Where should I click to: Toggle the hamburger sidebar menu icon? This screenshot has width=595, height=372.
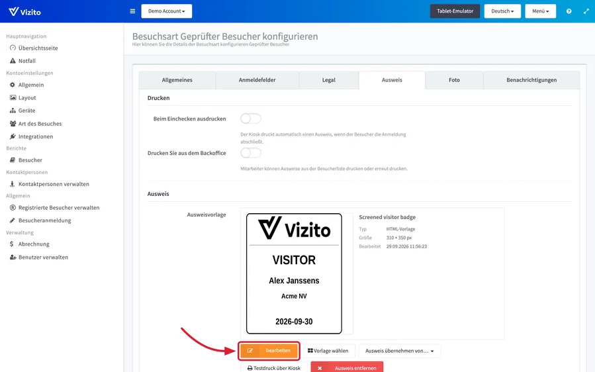coord(132,11)
